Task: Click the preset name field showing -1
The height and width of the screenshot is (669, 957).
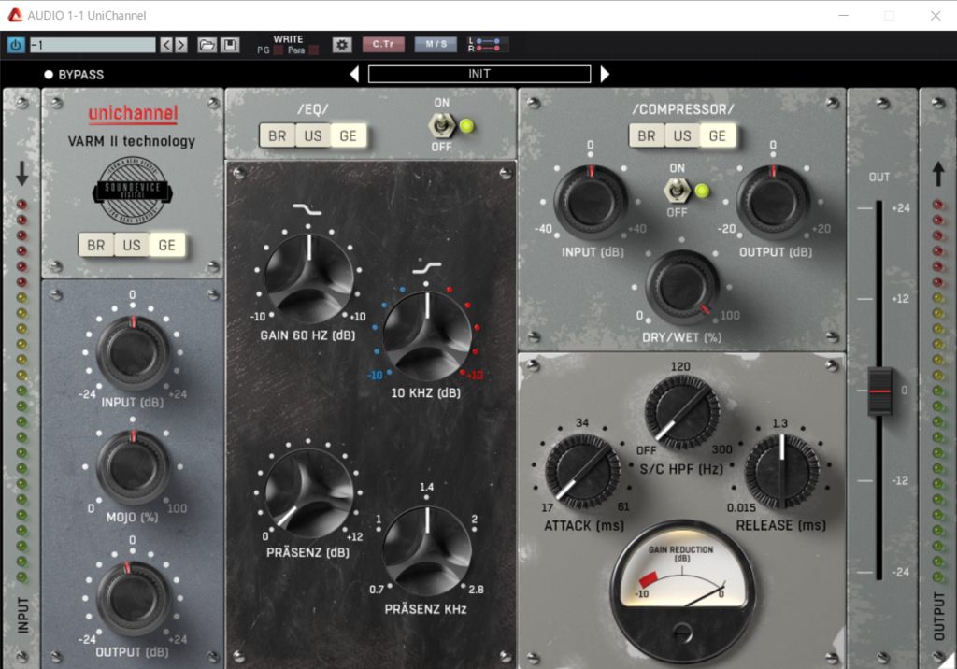Action: (93, 45)
